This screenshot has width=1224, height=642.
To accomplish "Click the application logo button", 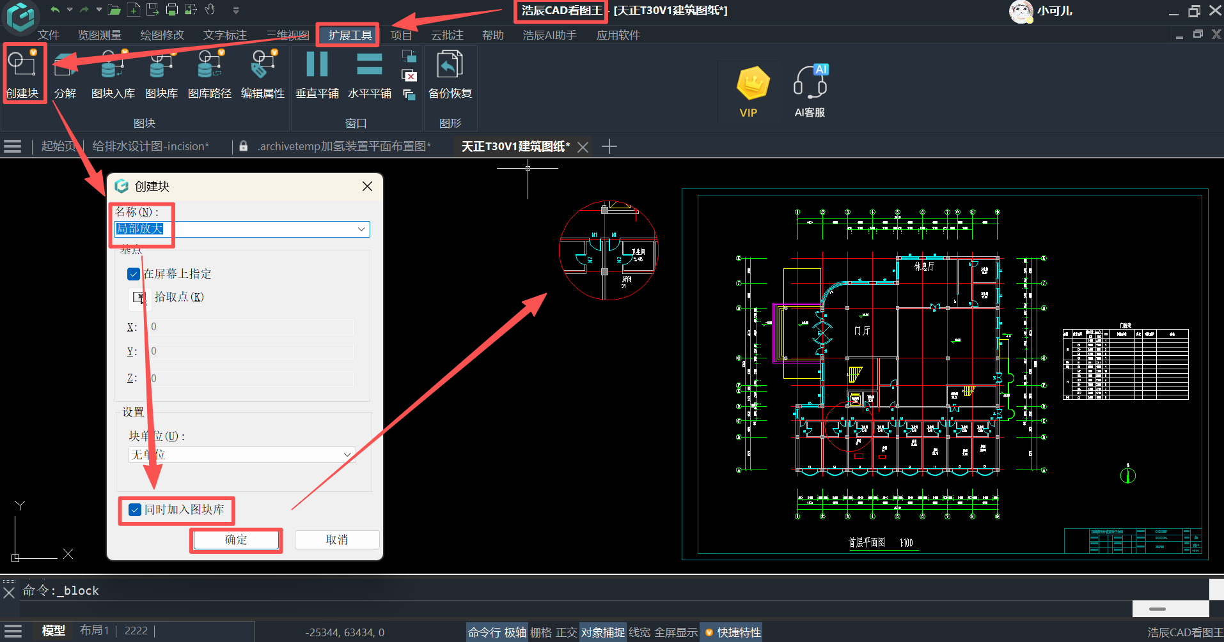I will coord(20,17).
